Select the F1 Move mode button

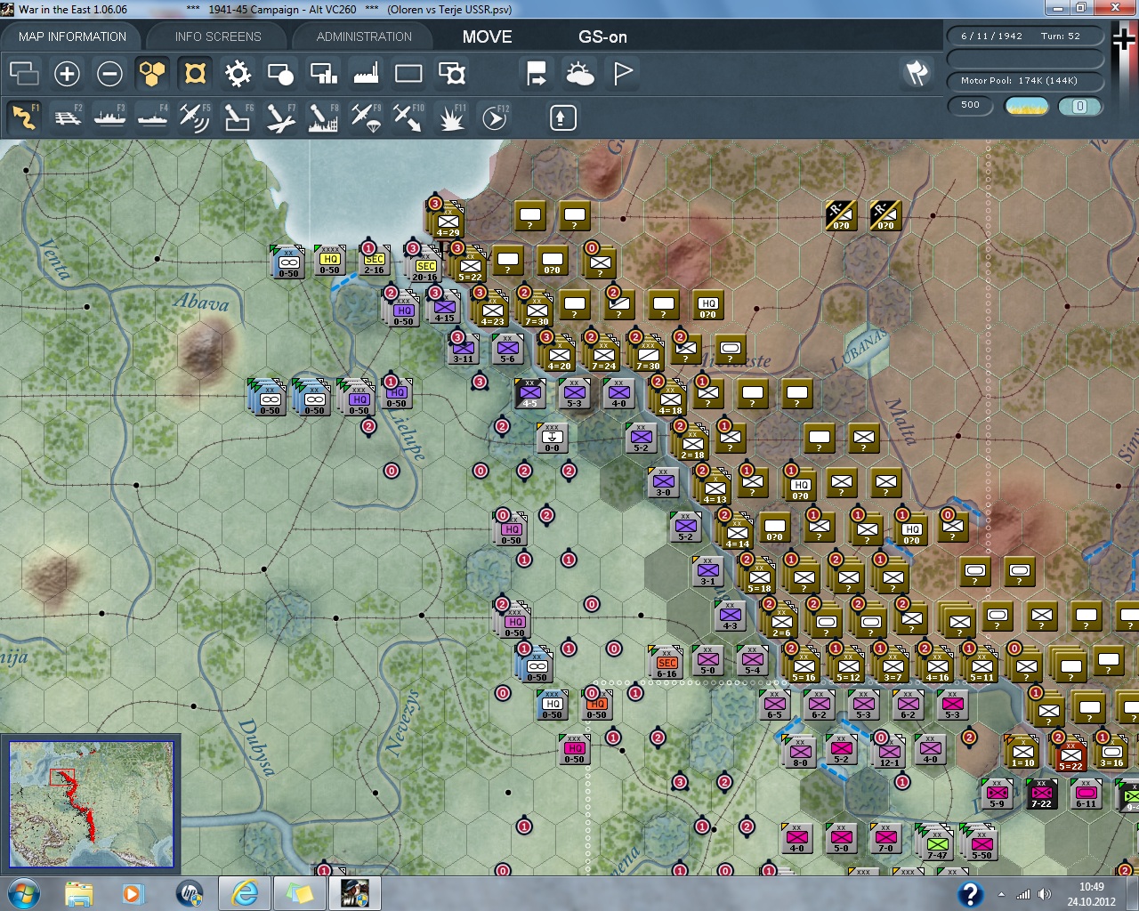pyautogui.click(x=24, y=117)
